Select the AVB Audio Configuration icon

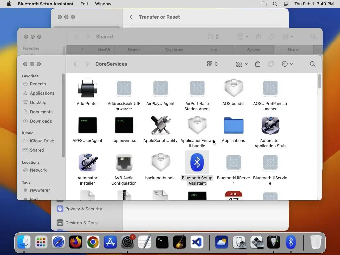[x=124, y=163]
